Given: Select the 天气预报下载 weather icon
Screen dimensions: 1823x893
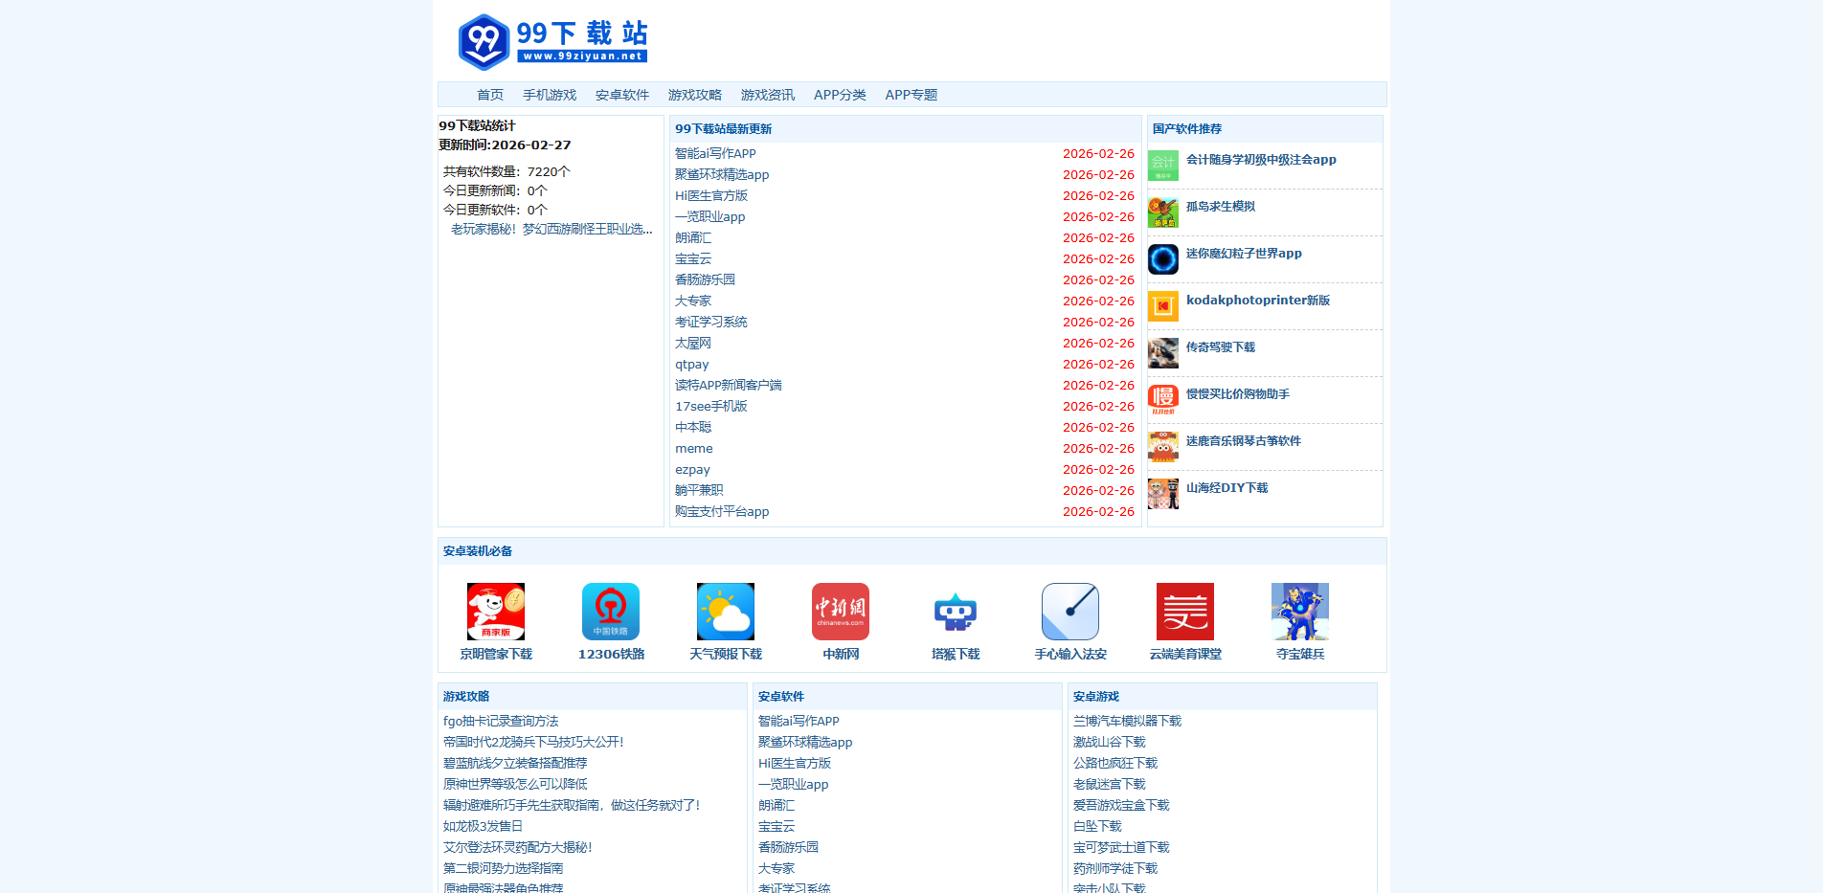Looking at the screenshot, I should coord(725,612).
